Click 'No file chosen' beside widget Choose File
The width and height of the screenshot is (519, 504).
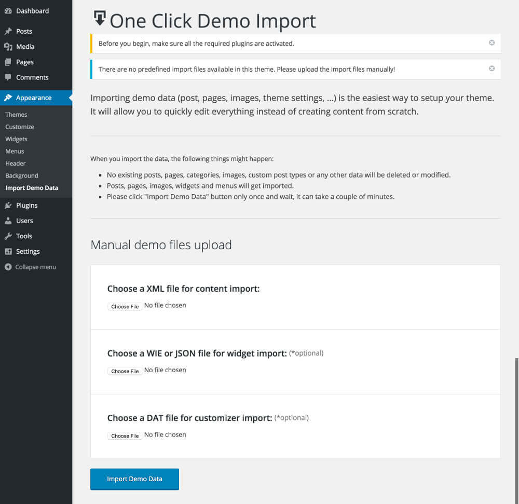coord(165,370)
